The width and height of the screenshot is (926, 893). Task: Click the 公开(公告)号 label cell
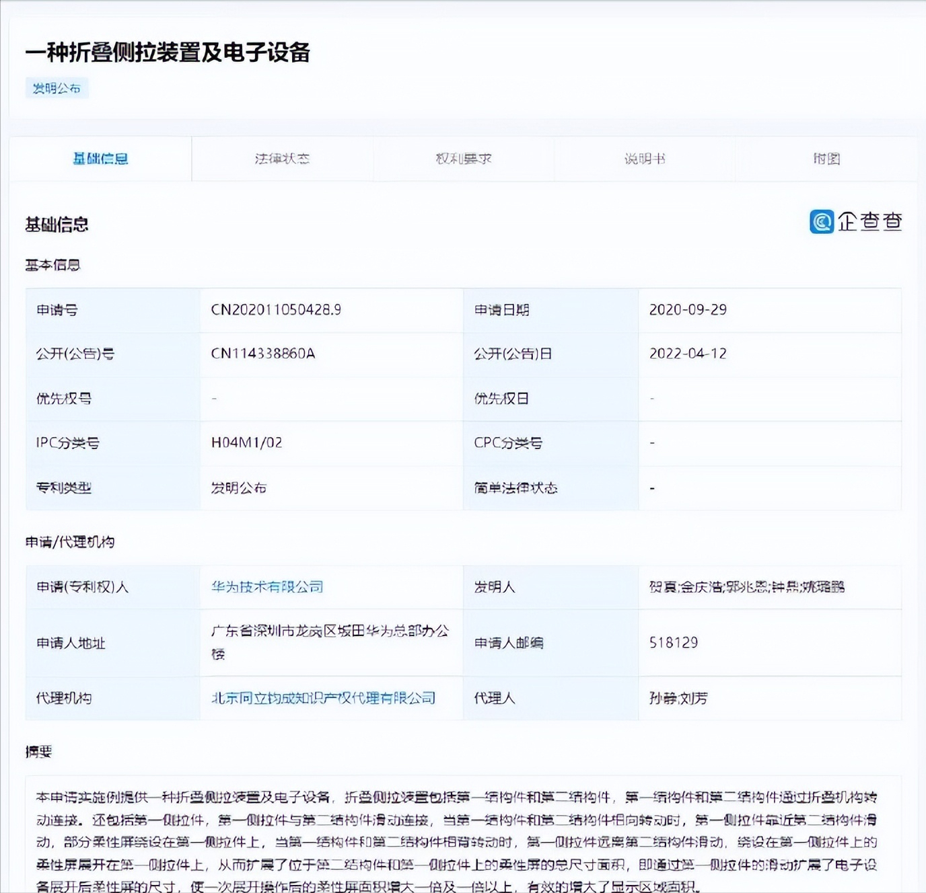click(x=113, y=354)
